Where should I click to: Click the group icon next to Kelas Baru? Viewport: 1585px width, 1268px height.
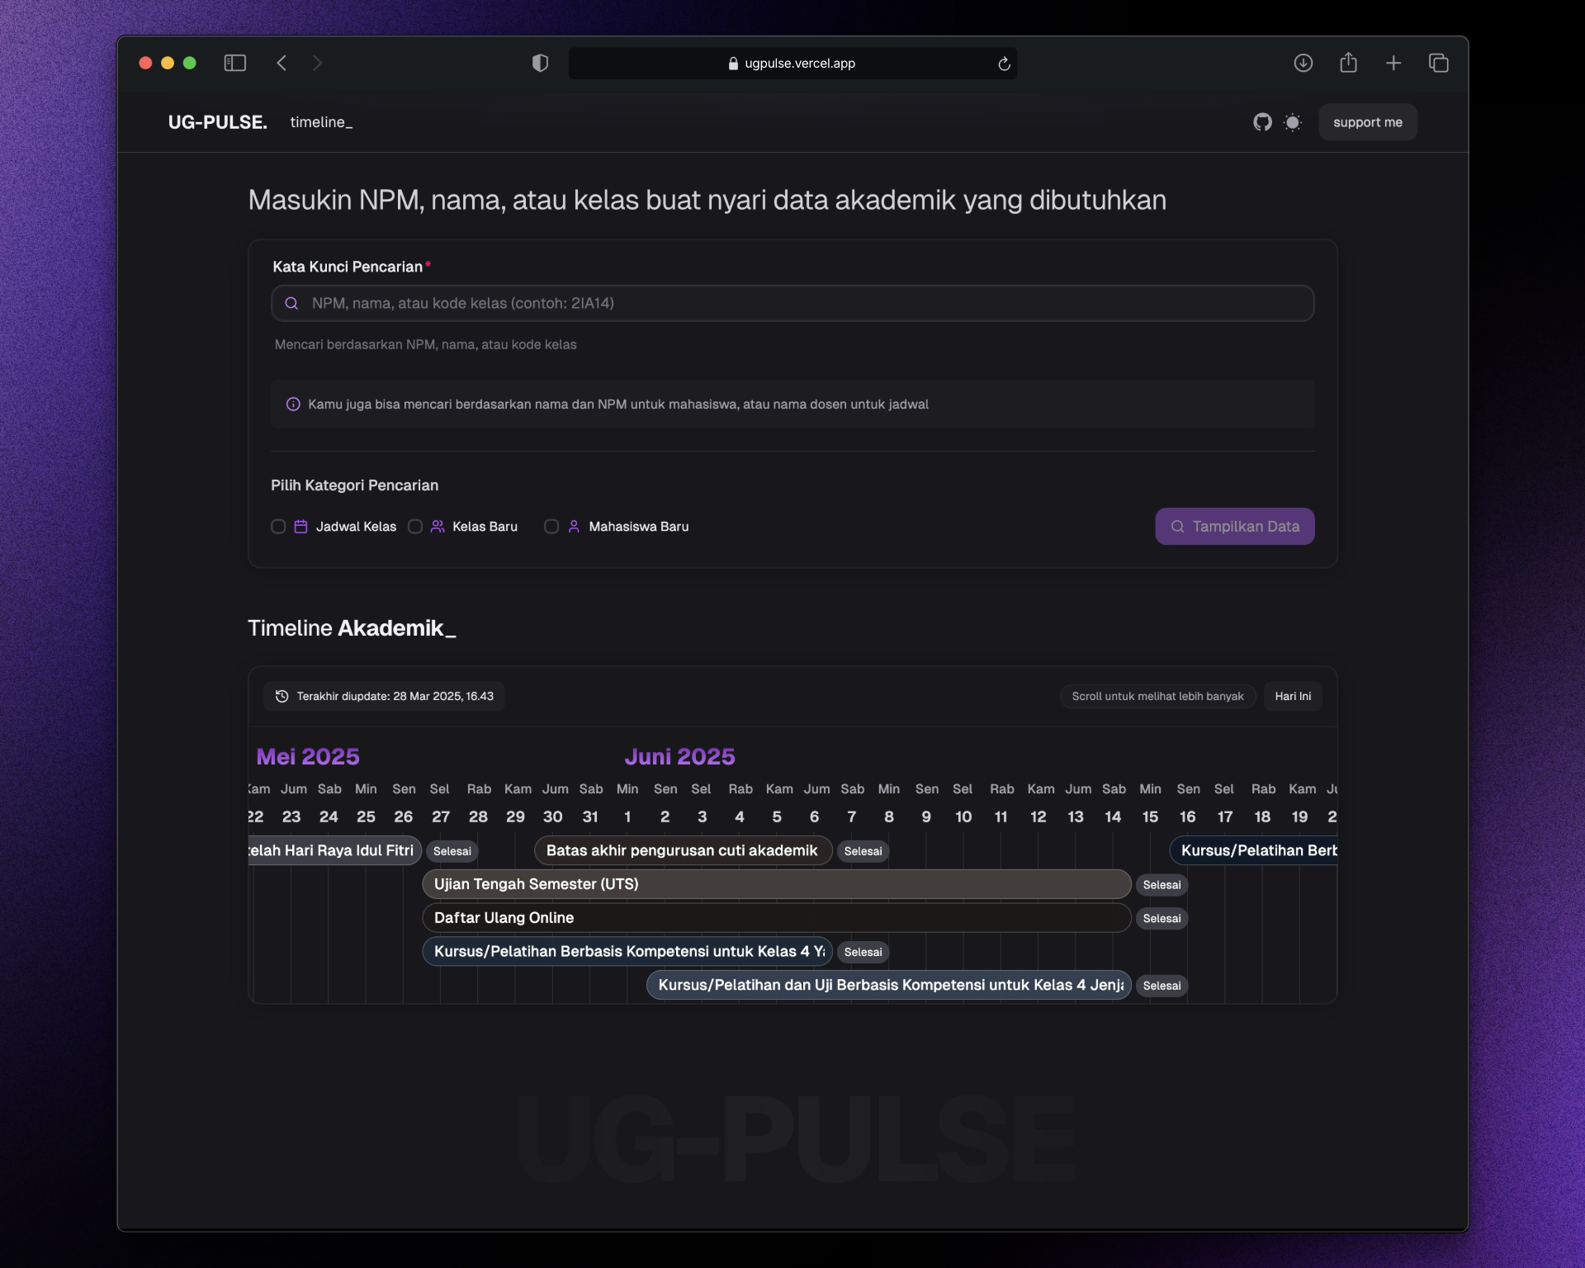[438, 527]
